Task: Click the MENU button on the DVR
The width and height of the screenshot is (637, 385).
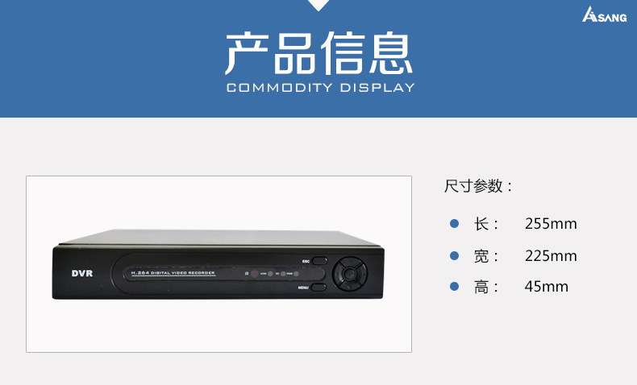Action: pos(318,288)
